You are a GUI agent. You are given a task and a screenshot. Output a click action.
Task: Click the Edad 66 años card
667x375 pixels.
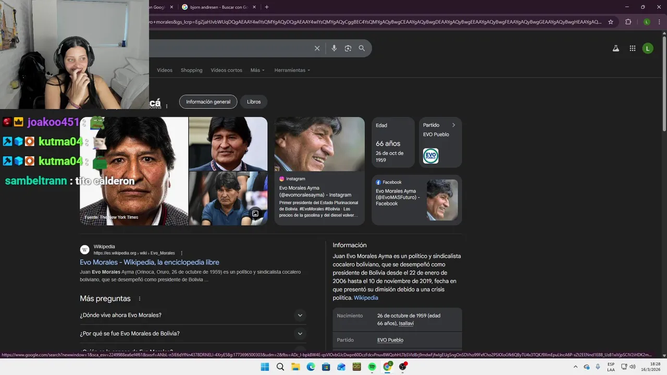coord(393,142)
